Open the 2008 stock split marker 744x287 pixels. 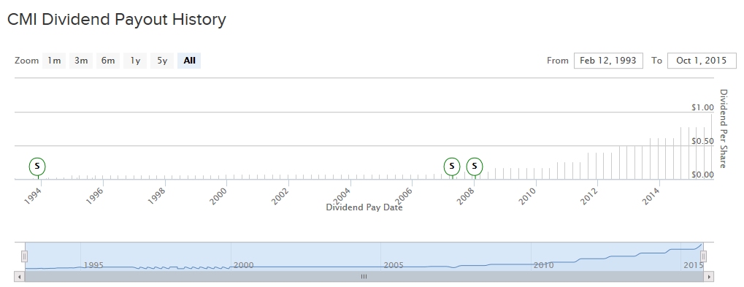(475, 167)
